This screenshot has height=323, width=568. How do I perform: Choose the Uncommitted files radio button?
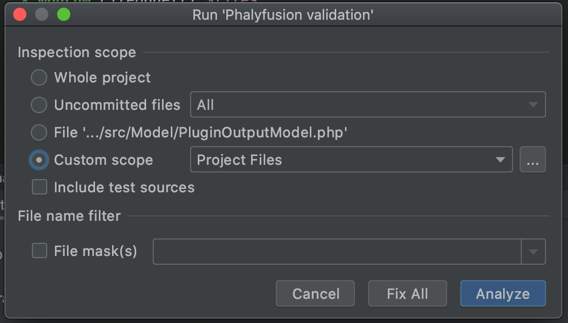click(x=39, y=105)
